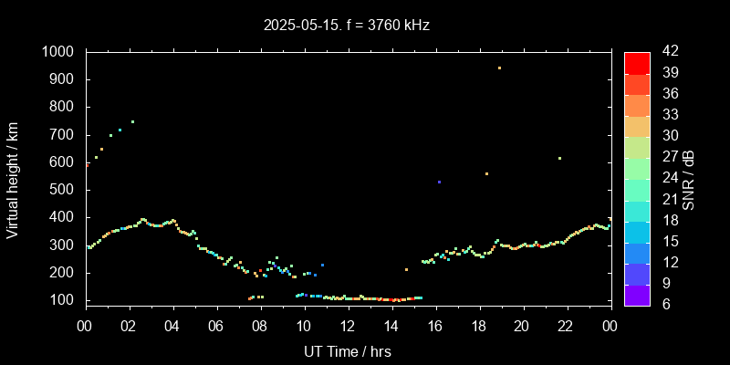This screenshot has width=730, height=365.
Task: Select the purple bottom colorbar segment
Action: click(637, 294)
